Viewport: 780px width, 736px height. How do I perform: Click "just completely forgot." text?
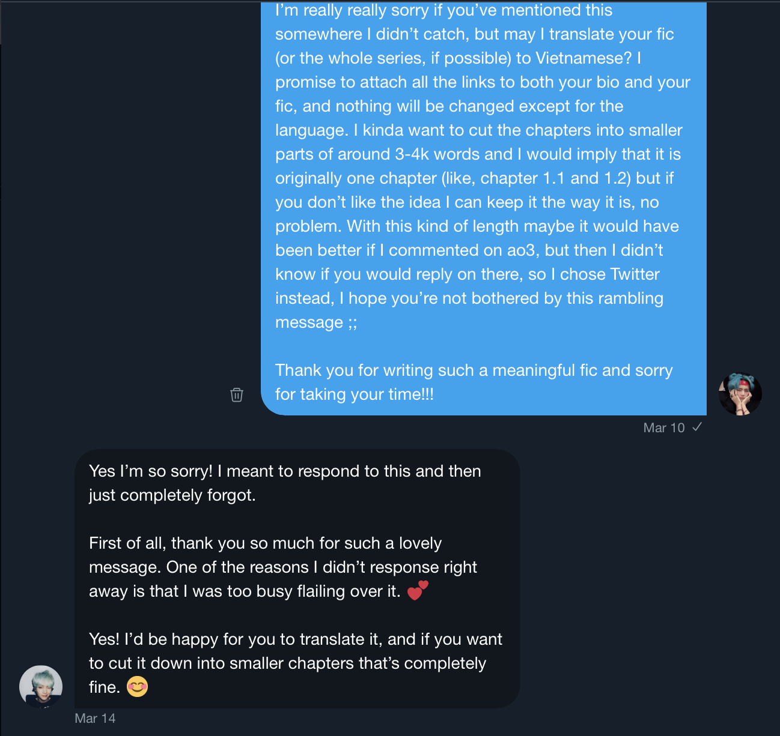coord(172,495)
